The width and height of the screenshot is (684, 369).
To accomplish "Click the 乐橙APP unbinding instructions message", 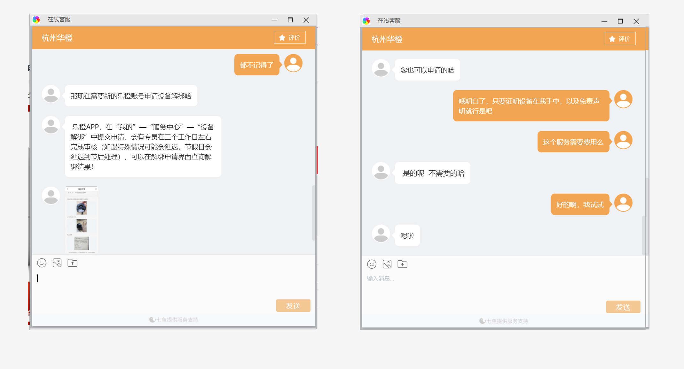I will pos(143,147).
